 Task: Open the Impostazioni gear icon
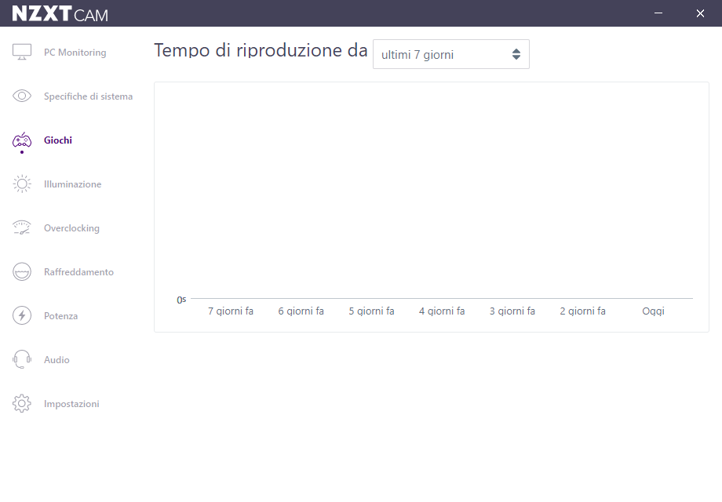click(x=22, y=404)
